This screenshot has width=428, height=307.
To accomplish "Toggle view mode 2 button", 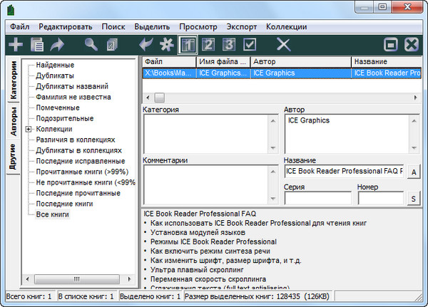I will pos(209,45).
